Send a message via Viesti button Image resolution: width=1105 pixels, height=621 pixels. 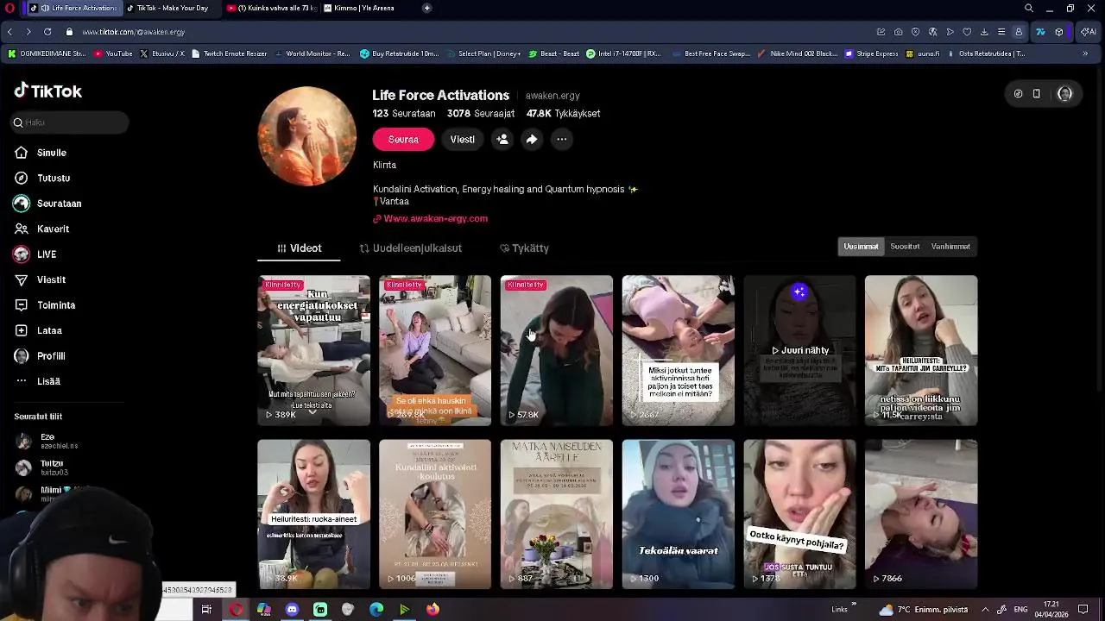tap(462, 139)
